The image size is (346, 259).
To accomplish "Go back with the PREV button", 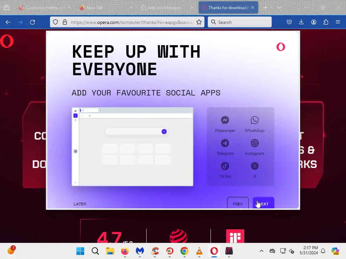I will 238,203.
